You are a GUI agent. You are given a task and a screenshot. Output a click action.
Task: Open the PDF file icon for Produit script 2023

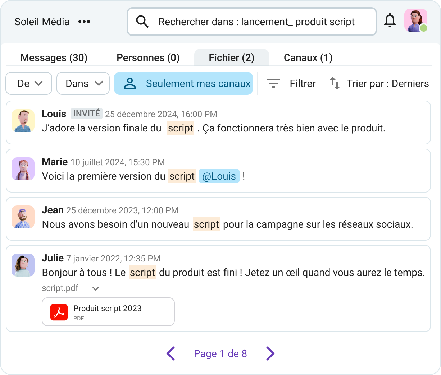(59, 311)
